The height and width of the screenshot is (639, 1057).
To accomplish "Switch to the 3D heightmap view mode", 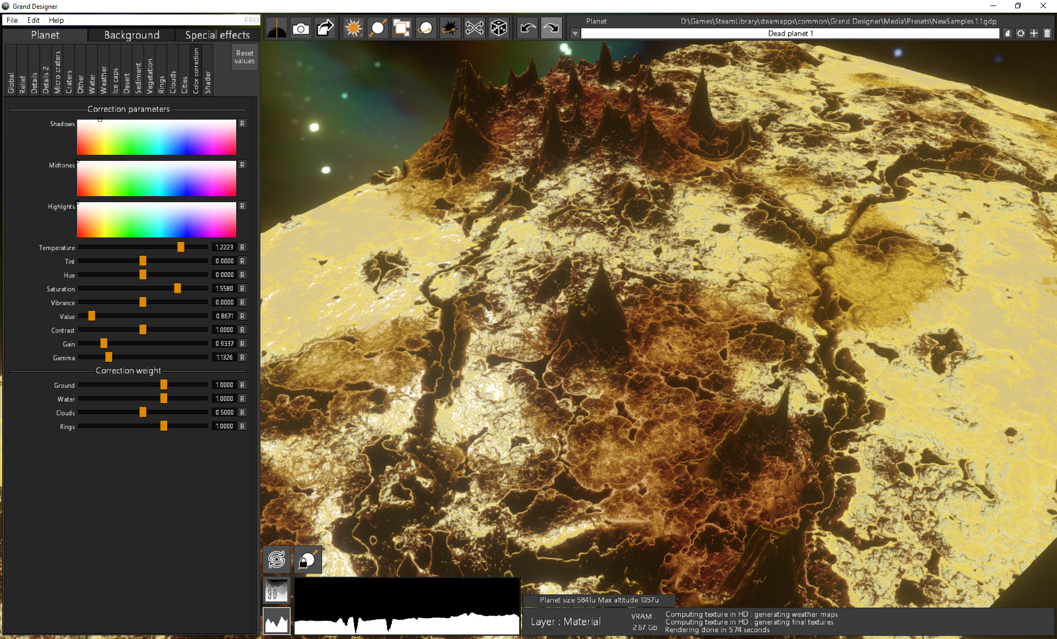I will click(x=276, y=590).
